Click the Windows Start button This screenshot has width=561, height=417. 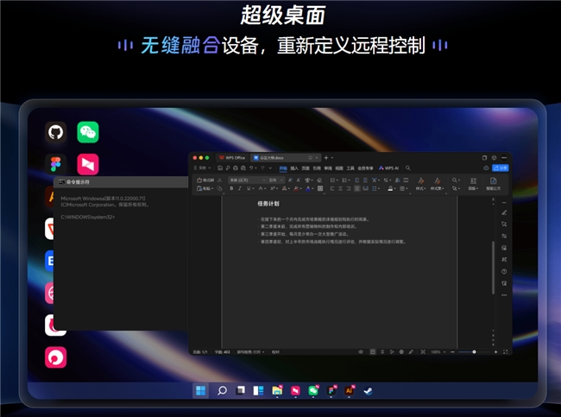click(200, 391)
